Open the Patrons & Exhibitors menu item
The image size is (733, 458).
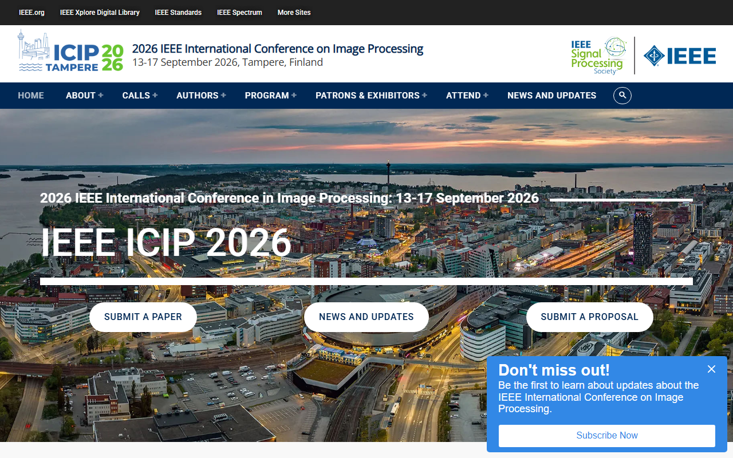pyautogui.click(x=368, y=96)
